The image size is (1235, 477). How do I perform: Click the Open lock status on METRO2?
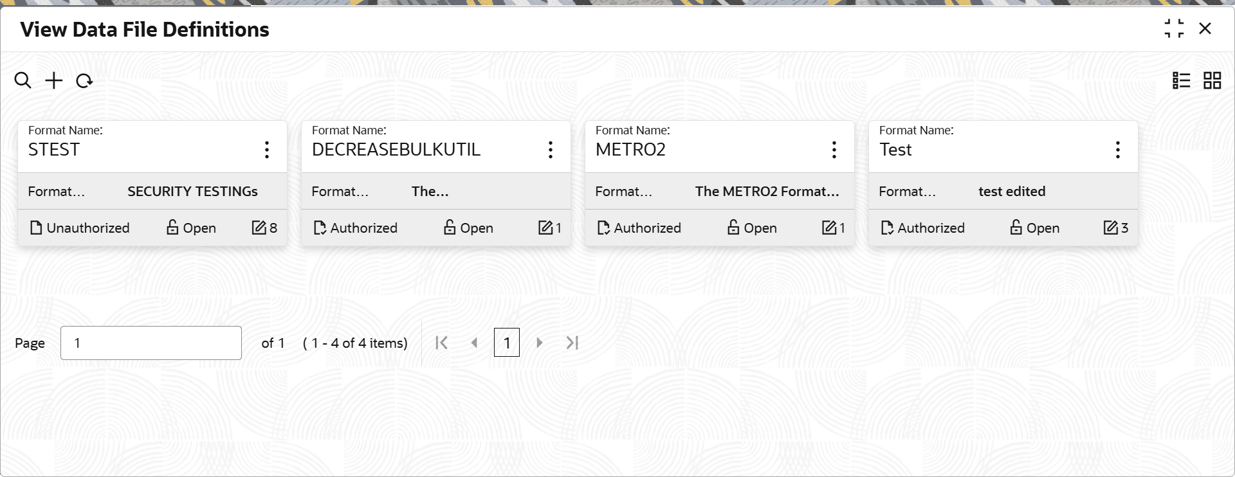point(751,228)
